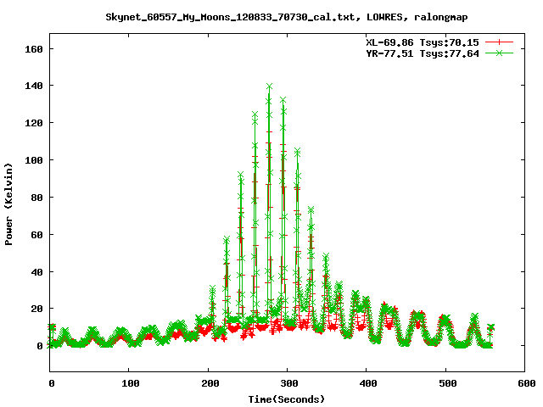This screenshot has width=543, height=407.
Task: Click the 200 x-axis tick label
Action: (210, 383)
